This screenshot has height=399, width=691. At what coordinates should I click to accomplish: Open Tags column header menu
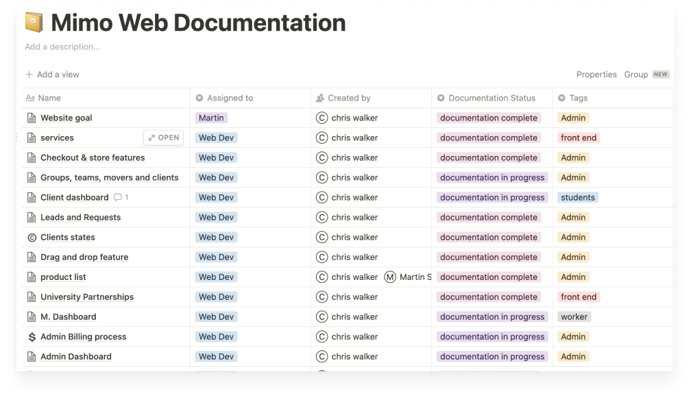coord(613,98)
